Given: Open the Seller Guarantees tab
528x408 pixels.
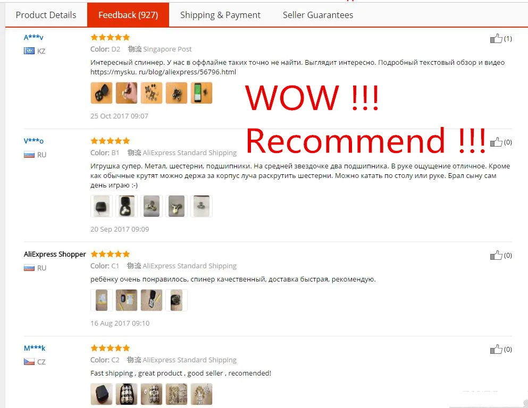Looking at the screenshot, I should [318, 15].
